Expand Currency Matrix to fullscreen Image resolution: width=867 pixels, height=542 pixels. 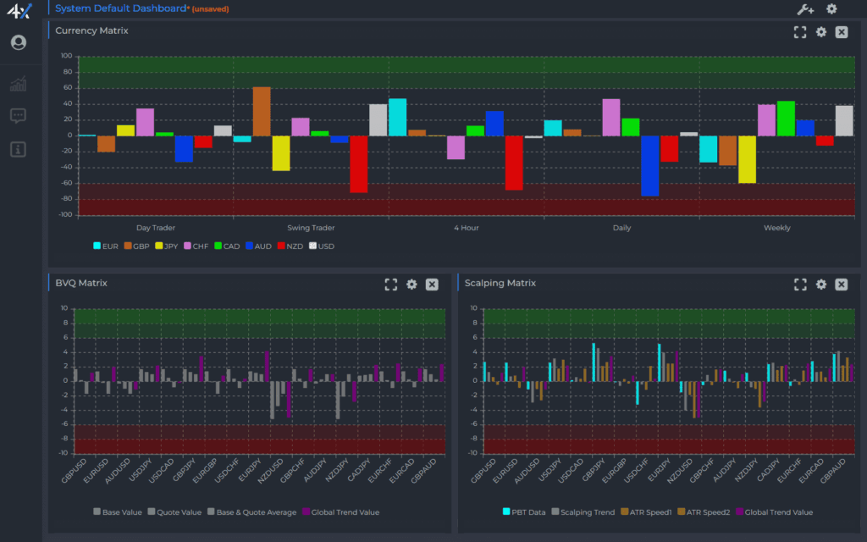coord(800,32)
